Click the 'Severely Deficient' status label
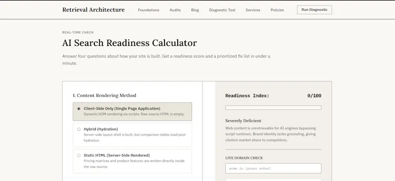 click(x=243, y=120)
